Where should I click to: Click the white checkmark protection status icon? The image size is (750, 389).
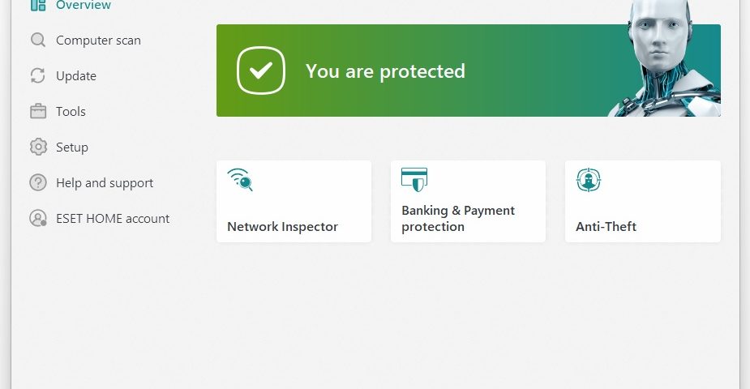pos(260,71)
